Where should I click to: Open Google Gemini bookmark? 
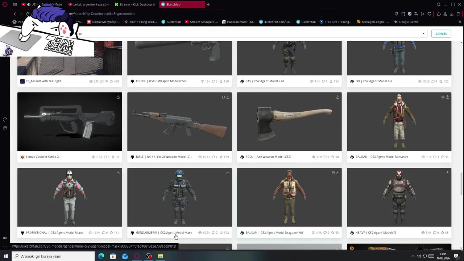406,22
